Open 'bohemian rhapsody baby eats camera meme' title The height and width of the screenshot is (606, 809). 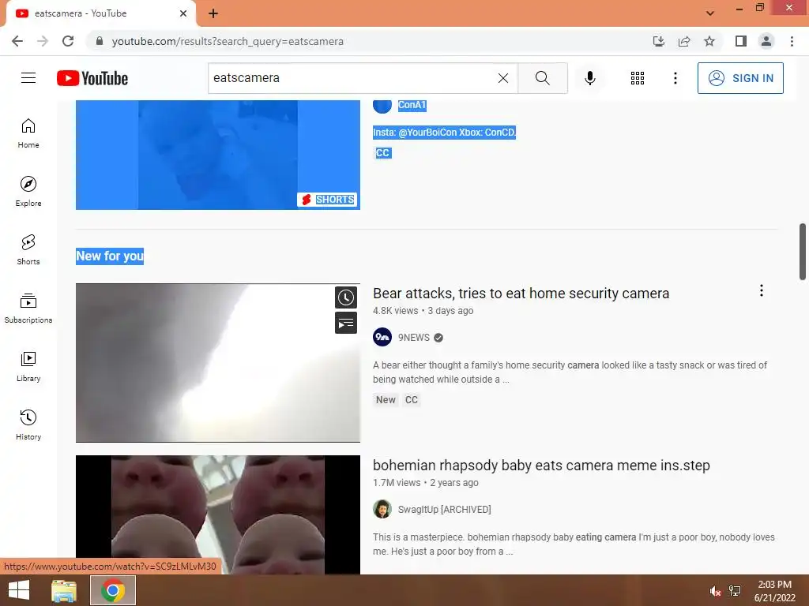[x=541, y=466]
